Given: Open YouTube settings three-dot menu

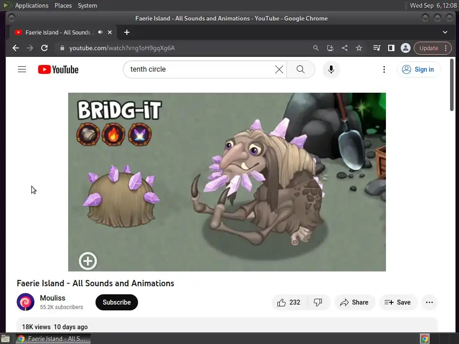Looking at the screenshot, I should tap(384, 69).
